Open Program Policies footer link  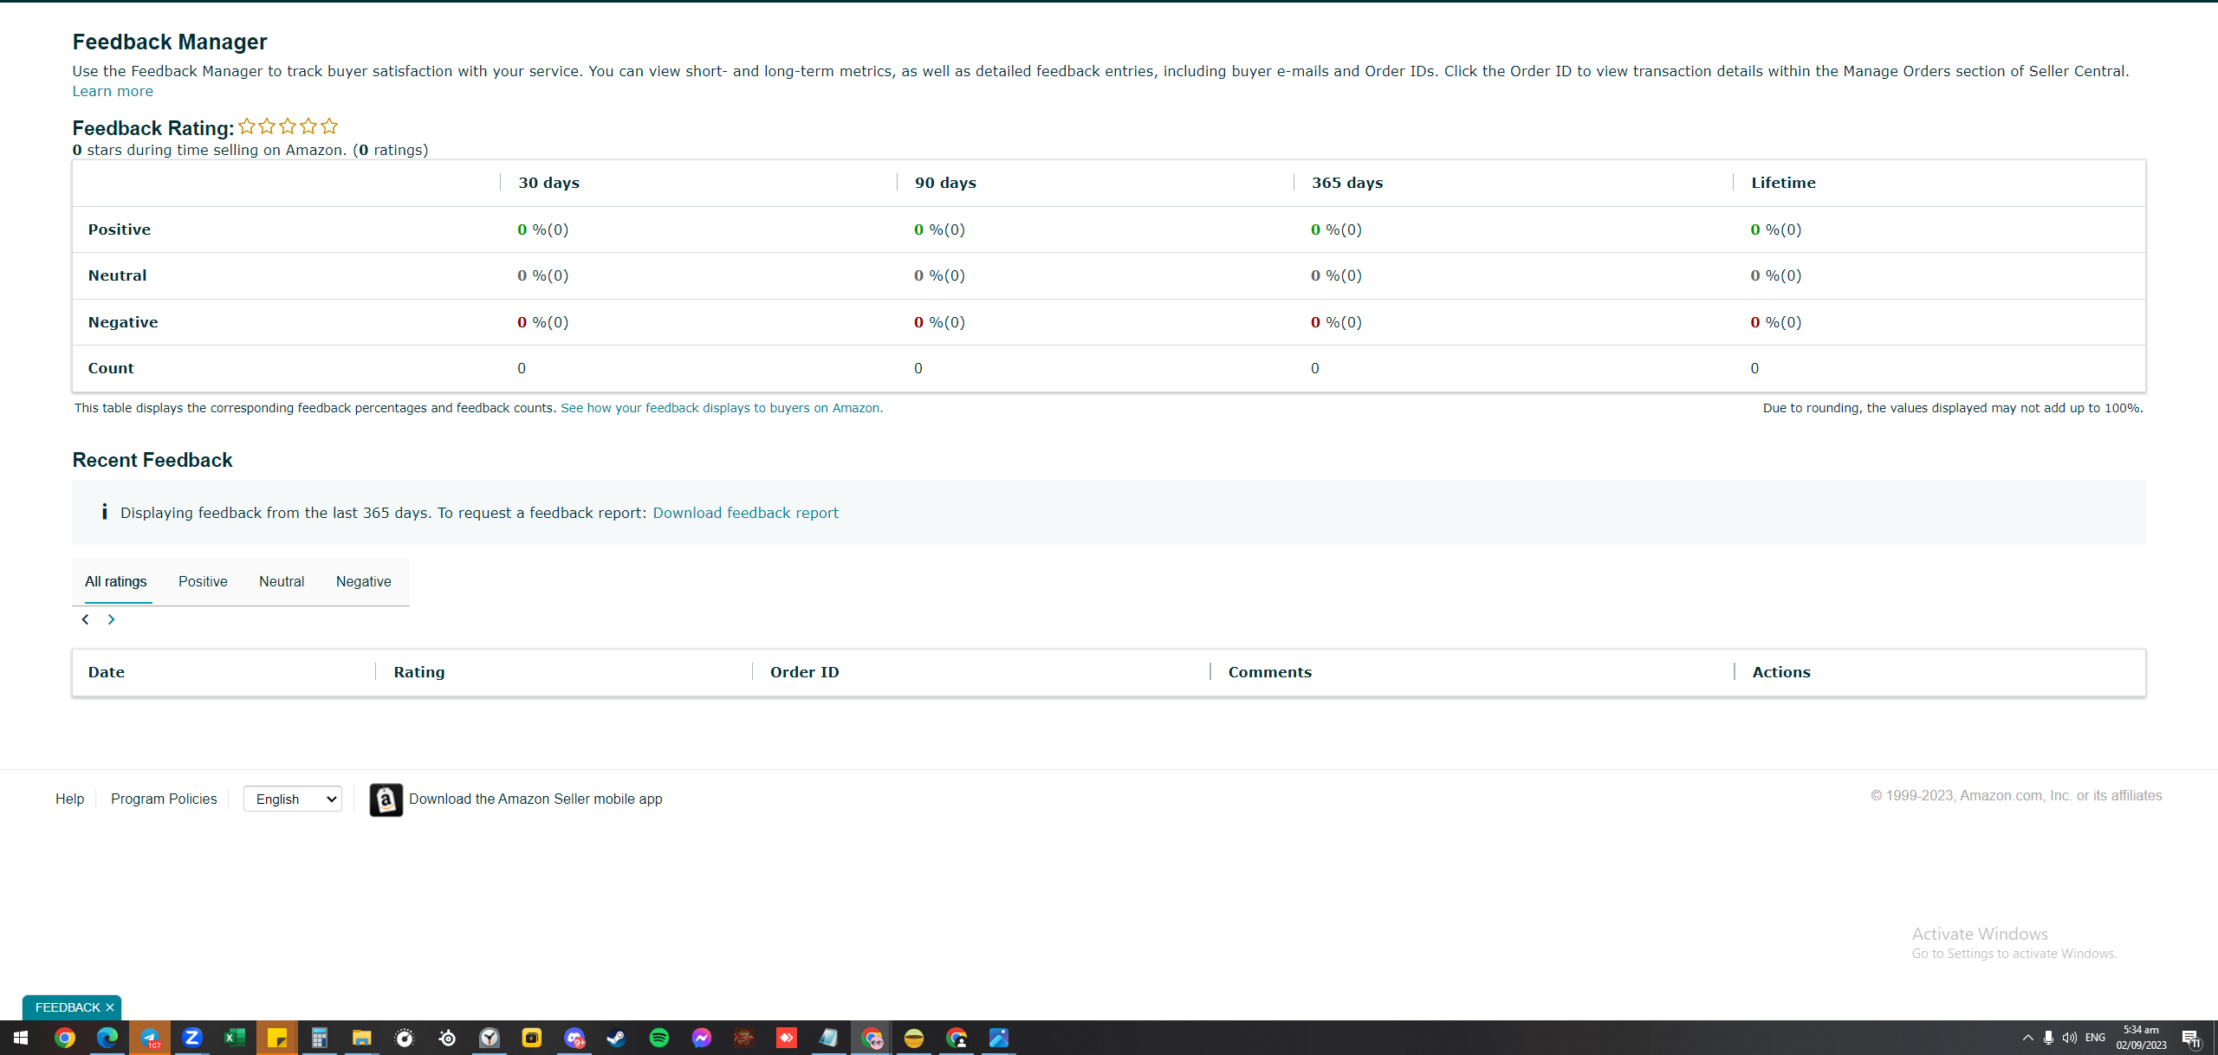pos(164,799)
